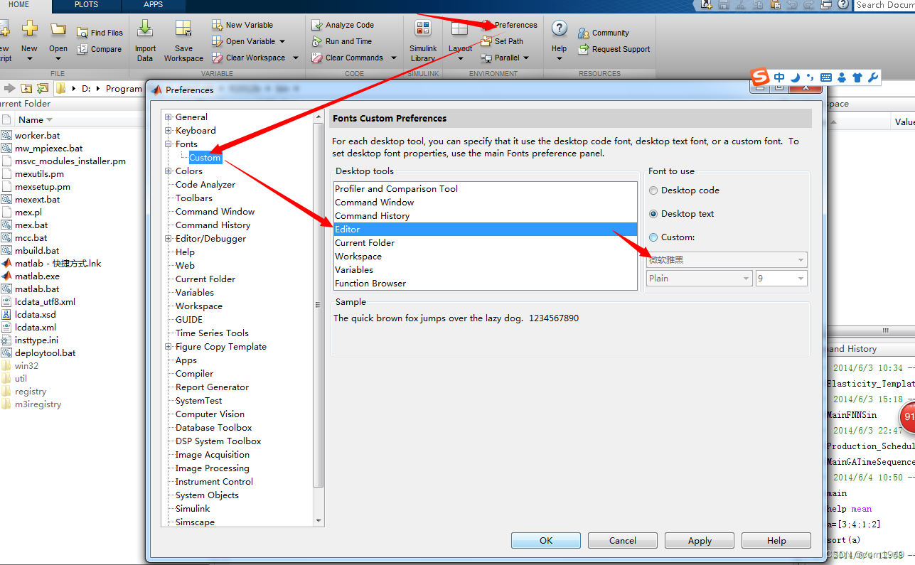Click the Save Workspace icon
The height and width of the screenshot is (565, 915).
pos(183,29)
